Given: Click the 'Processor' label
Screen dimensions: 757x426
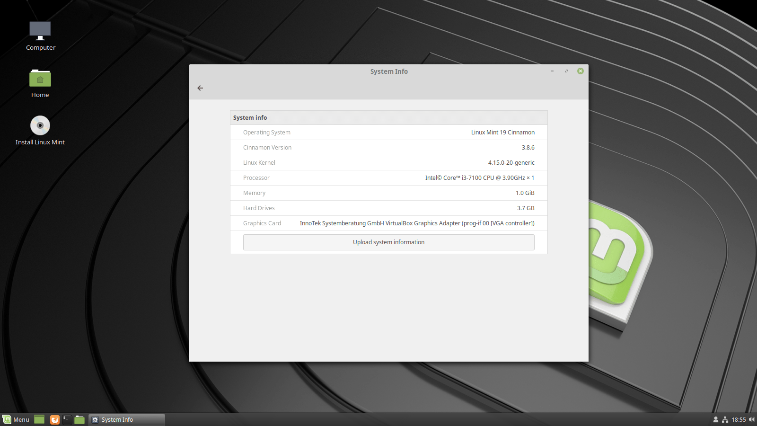Looking at the screenshot, I should point(256,178).
